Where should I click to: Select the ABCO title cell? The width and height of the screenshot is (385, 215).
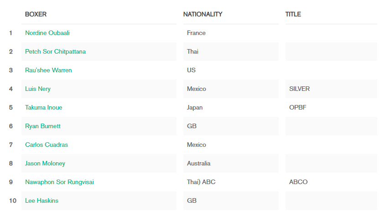click(x=331, y=182)
